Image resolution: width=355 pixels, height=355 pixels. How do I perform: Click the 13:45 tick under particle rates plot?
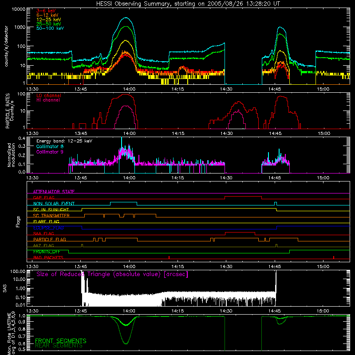click(81, 134)
